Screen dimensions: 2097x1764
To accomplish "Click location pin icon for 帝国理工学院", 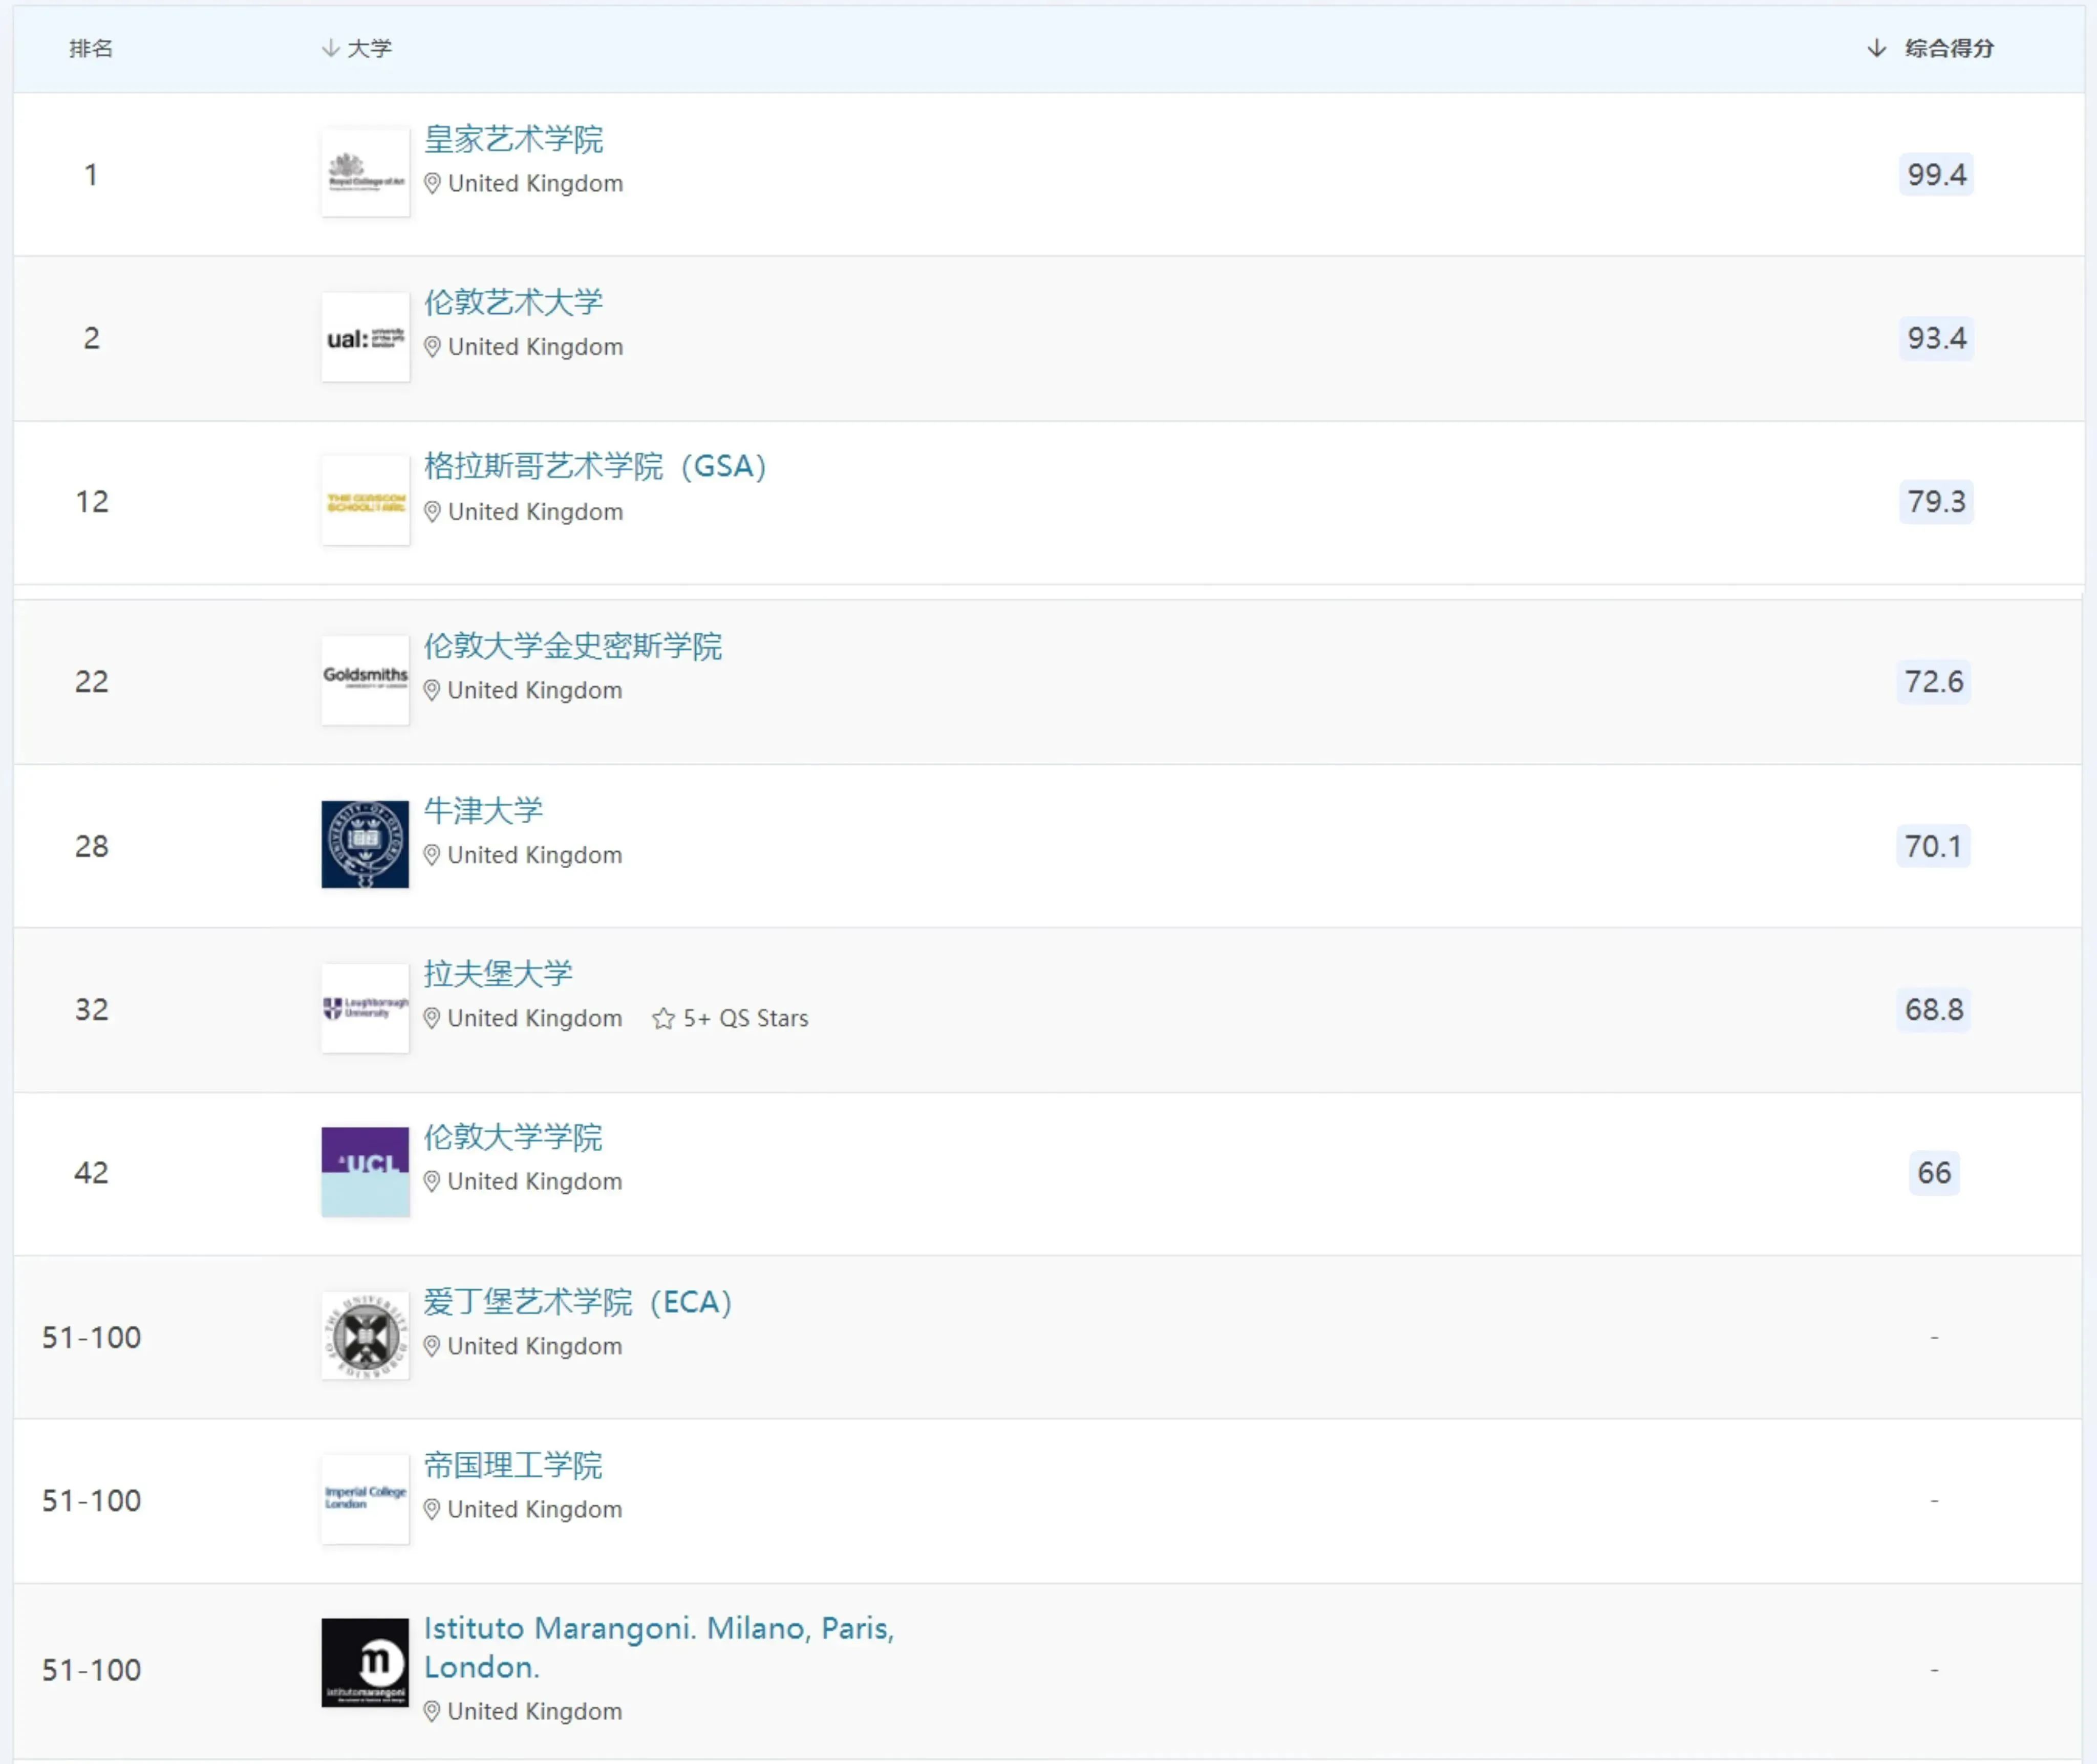I will point(432,1509).
